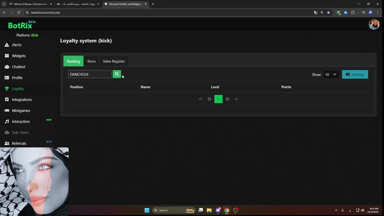This screenshot has width=384, height=216.
Task: Open the Windows Start menu
Action: 147,210
